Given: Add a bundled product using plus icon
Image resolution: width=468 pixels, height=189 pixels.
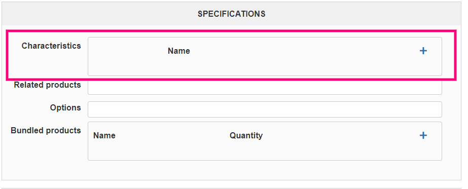Looking at the screenshot, I should coord(423,136).
